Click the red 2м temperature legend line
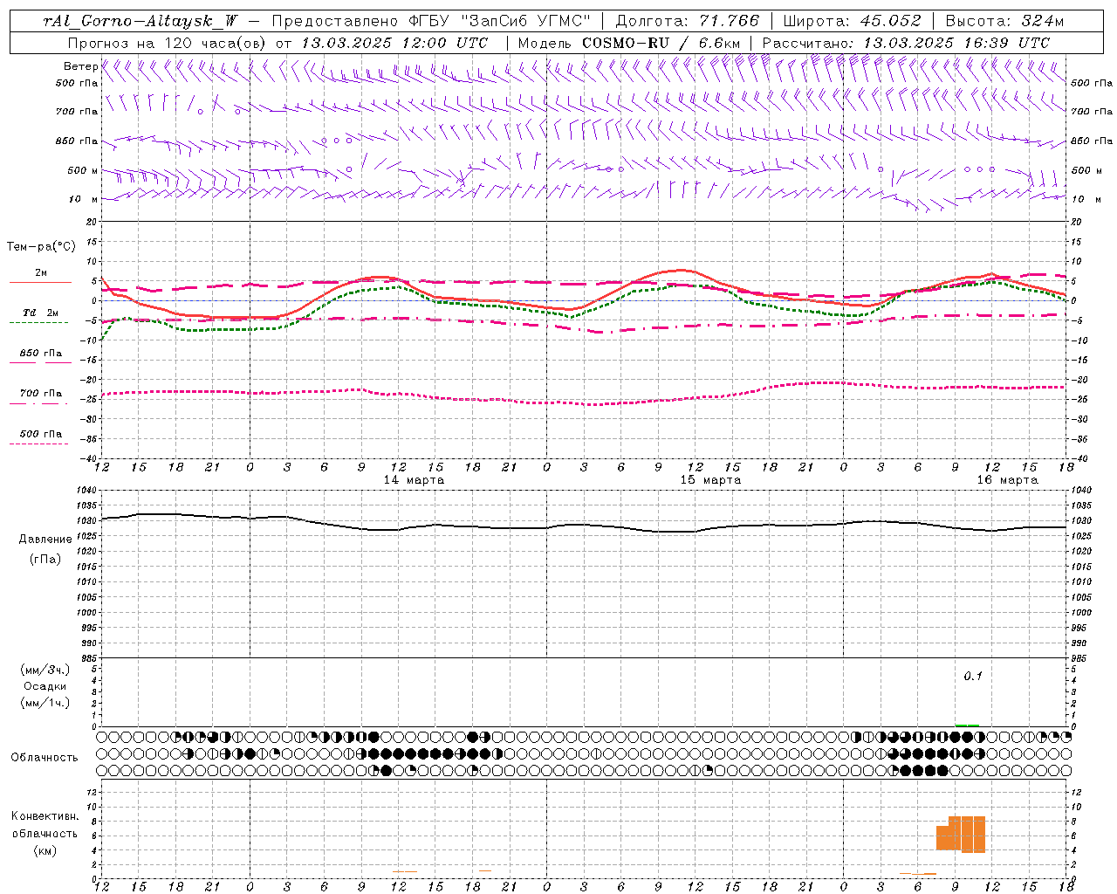The image size is (1117, 894). pos(41,283)
